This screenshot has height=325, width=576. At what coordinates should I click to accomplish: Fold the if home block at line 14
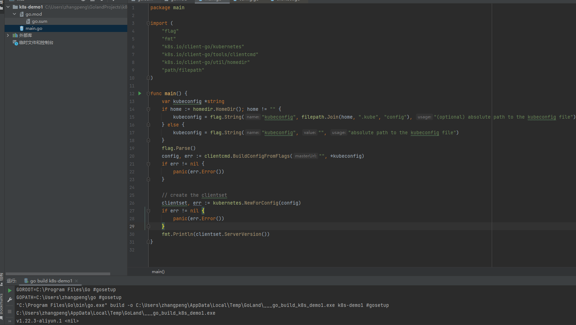coord(148,109)
